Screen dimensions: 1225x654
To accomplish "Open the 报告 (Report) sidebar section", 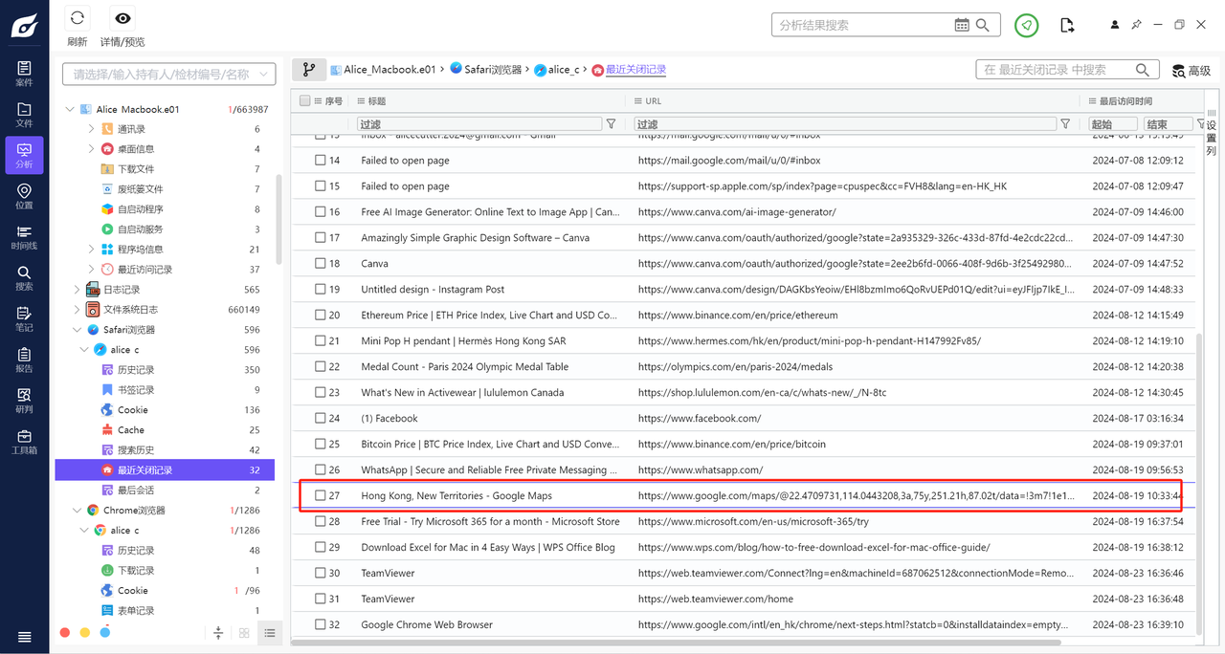I will (x=24, y=360).
